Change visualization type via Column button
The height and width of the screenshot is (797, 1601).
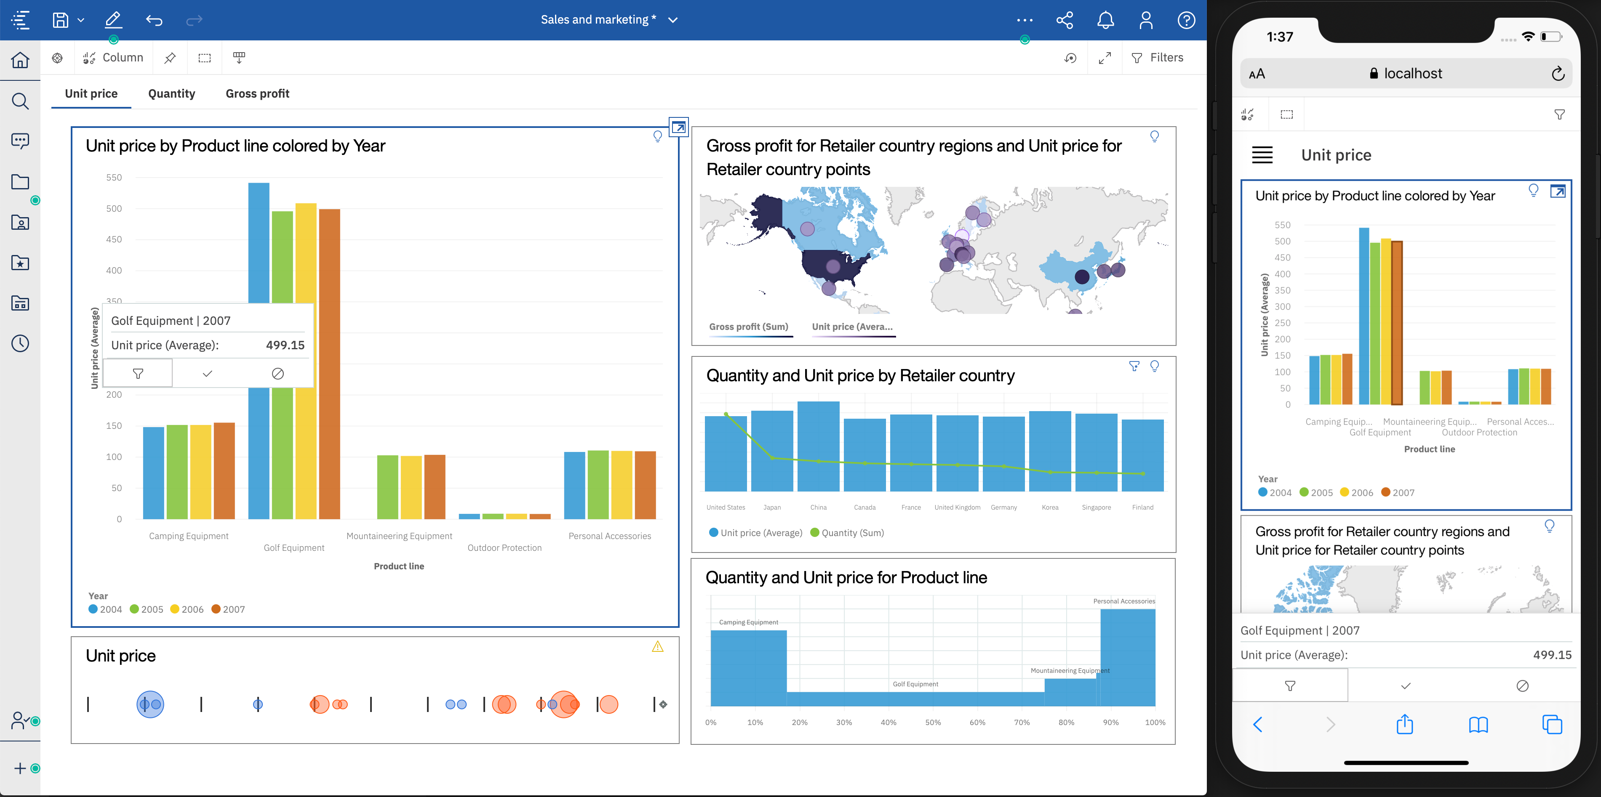click(113, 58)
